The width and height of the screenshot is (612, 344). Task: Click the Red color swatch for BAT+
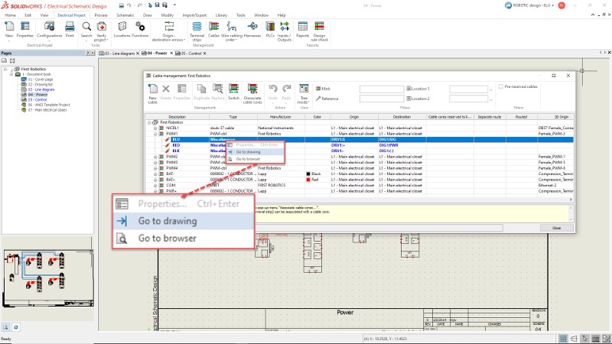pyautogui.click(x=308, y=180)
